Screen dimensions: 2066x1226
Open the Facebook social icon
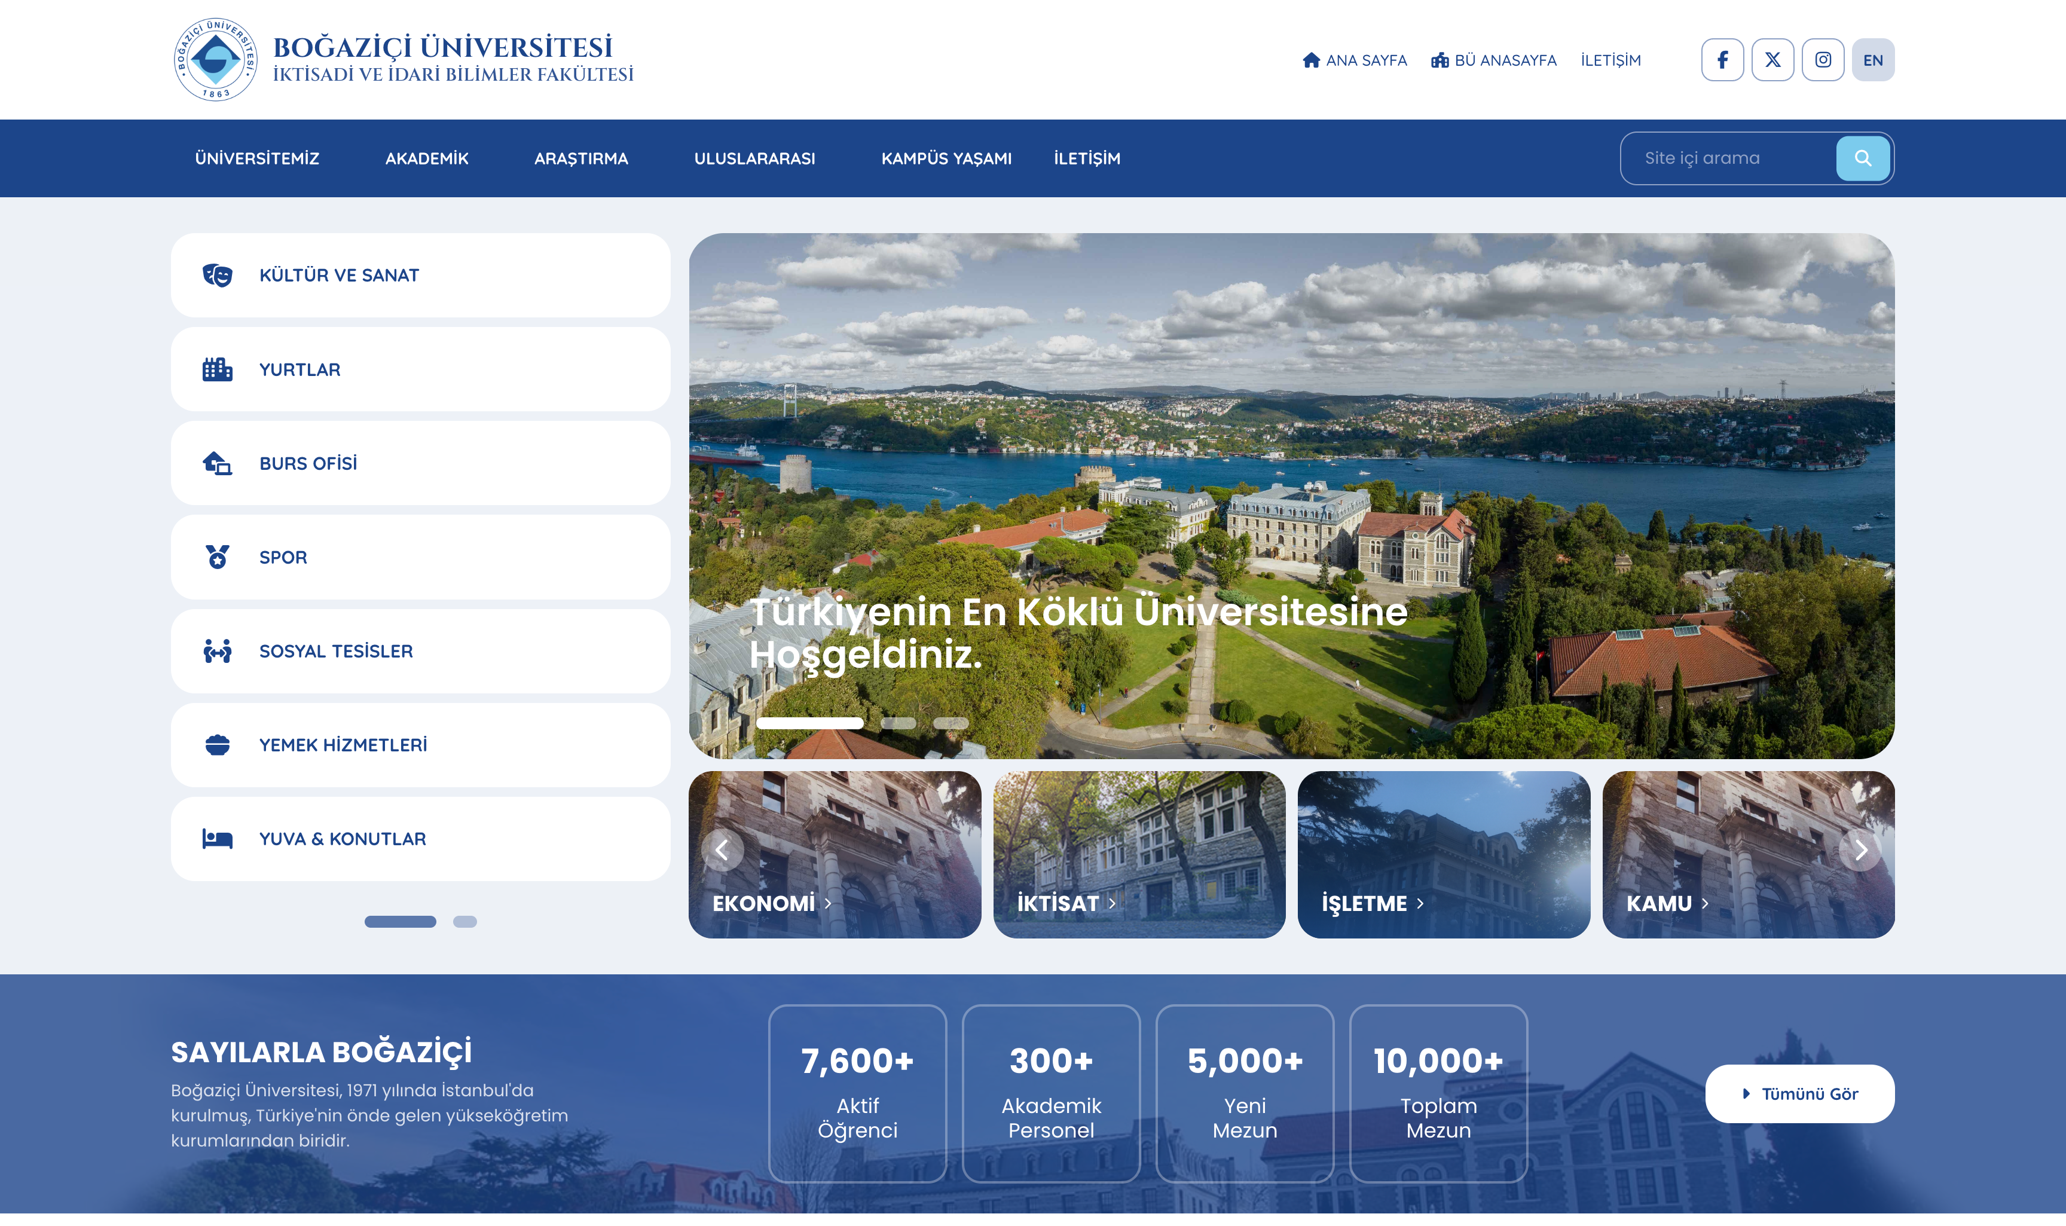click(x=1722, y=60)
